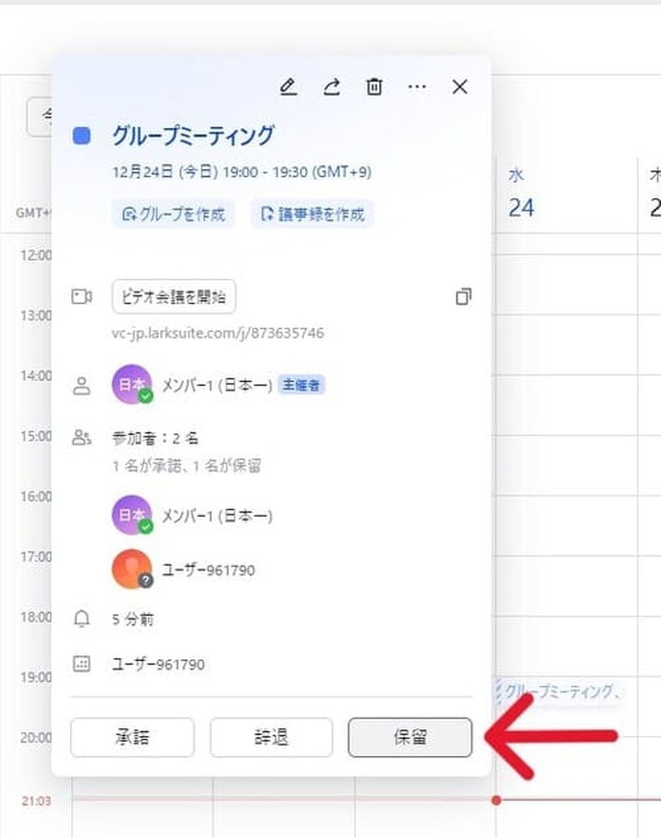Image resolution: width=661 pixels, height=838 pixels.
Task: Start the video meeting with ビデオ会議を開始
Action: click(173, 297)
